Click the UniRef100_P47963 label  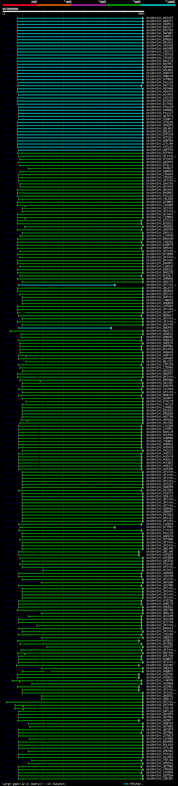[x=160, y=515]
